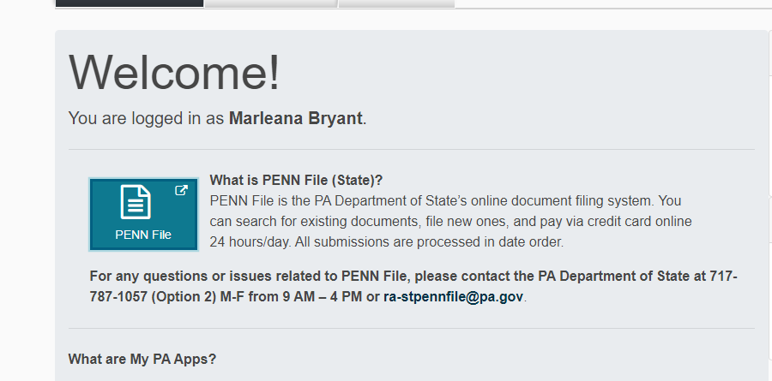The height and width of the screenshot is (381, 772).
Task: Click the external-link arrow icon on tile
Action: tap(181, 190)
